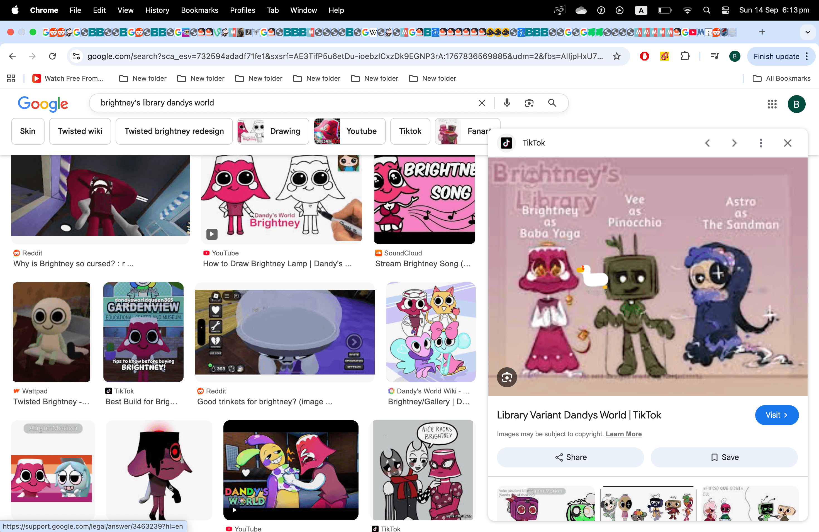Open the bookmarks bar apps grid icon
Viewport: 819px width, 532px height.
point(11,78)
